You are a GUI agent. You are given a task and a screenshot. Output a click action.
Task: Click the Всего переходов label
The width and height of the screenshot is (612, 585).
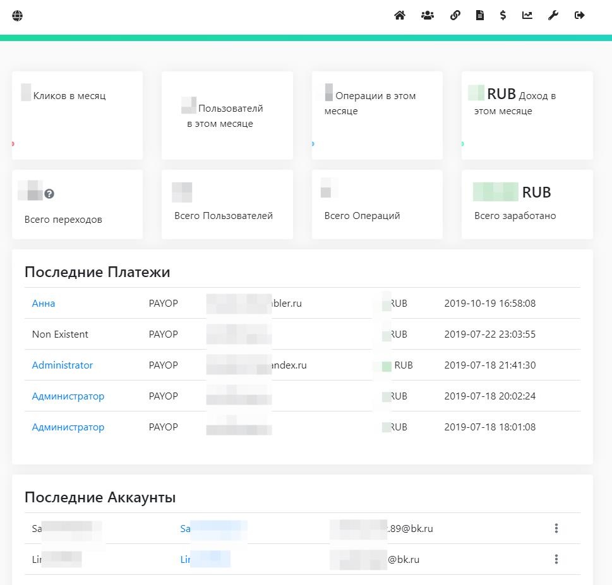click(x=63, y=220)
